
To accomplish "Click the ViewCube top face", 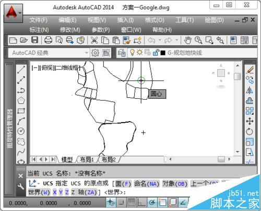I will click(221, 73).
